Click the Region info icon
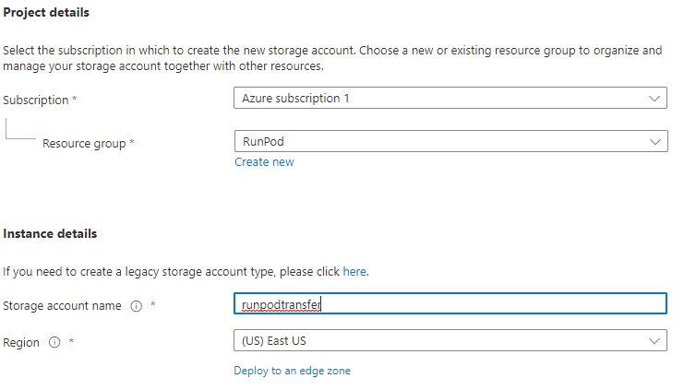Viewport: 684px width, 390px height. pyautogui.click(x=54, y=343)
